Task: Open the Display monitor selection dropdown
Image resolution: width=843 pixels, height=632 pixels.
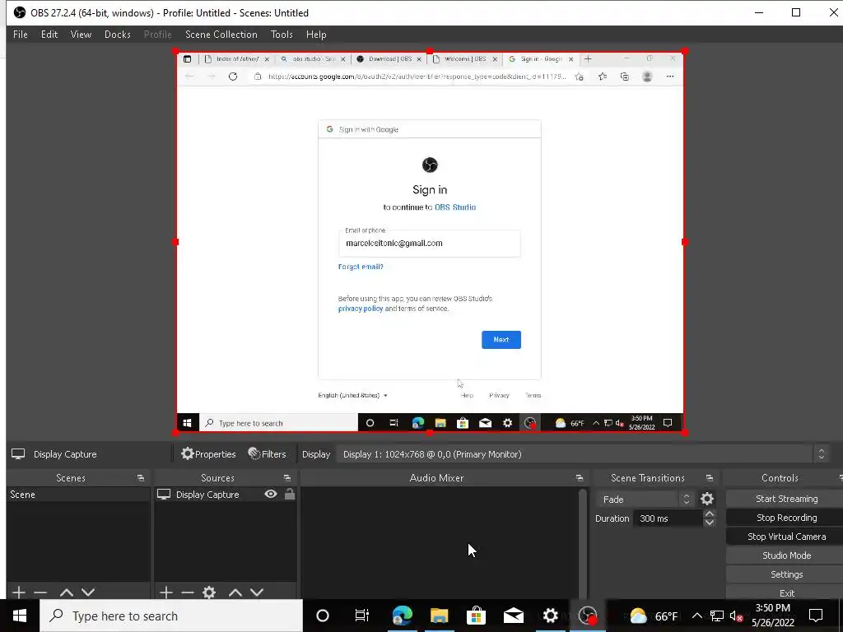Action: coord(583,454)
